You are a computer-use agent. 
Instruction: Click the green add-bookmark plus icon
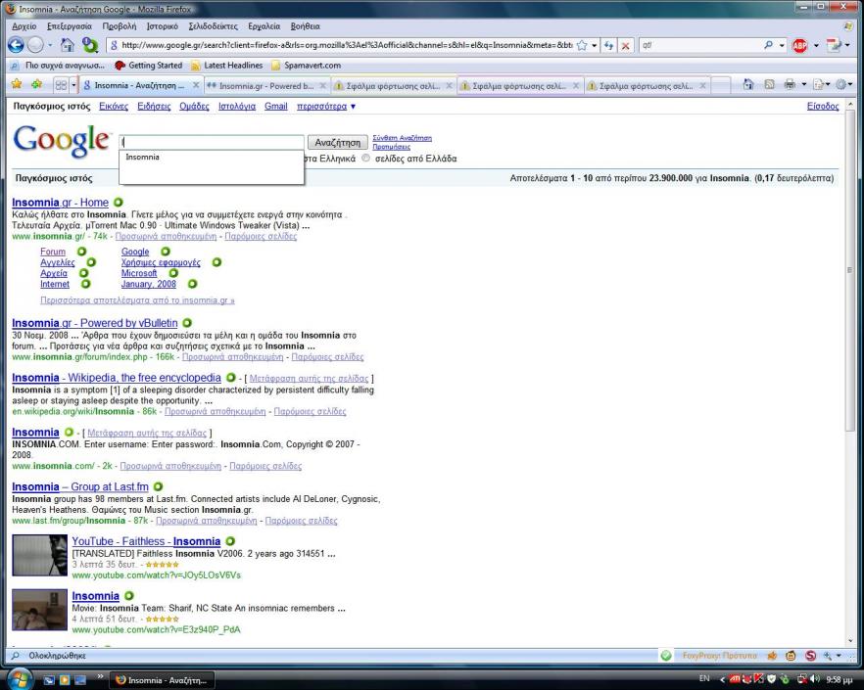[37, 84]
